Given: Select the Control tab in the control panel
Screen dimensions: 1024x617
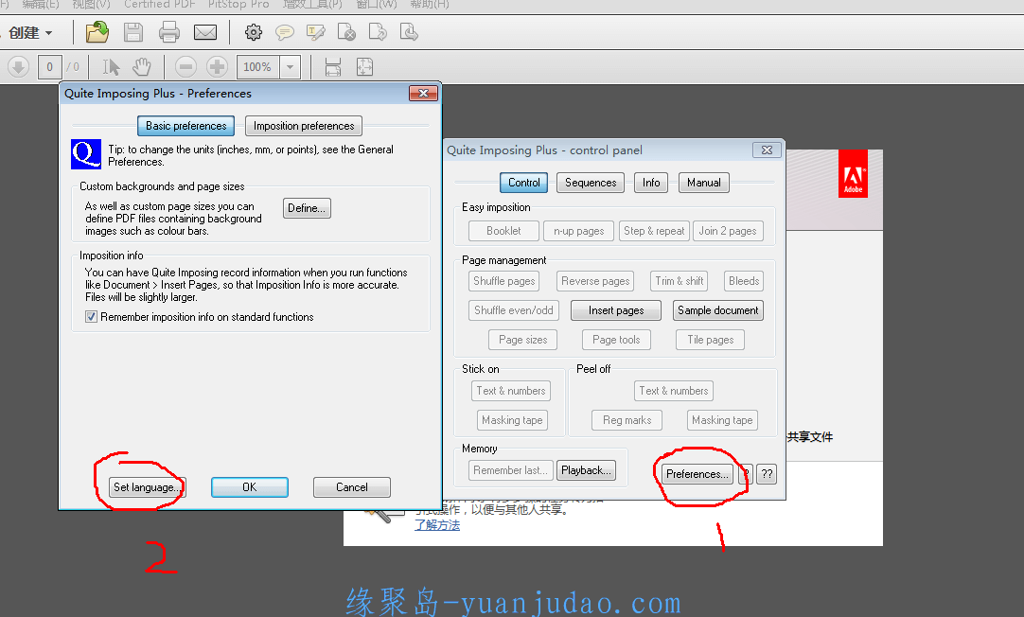Looking at the screenshot, I should 523,183.
